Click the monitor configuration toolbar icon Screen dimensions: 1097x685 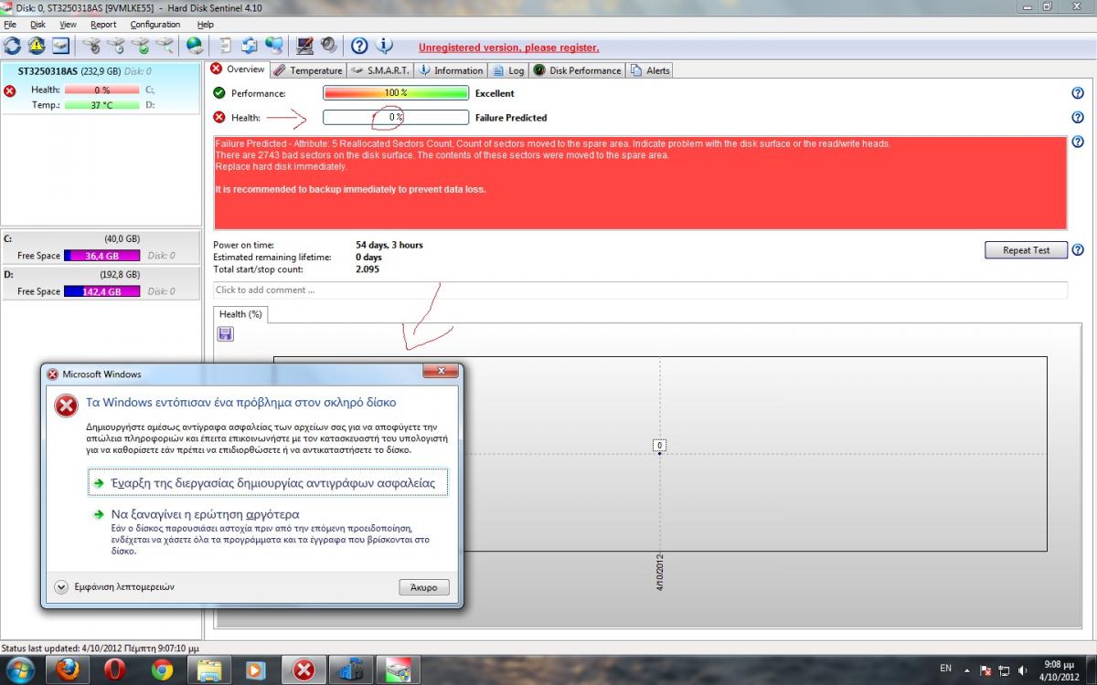tap(305, 45)
